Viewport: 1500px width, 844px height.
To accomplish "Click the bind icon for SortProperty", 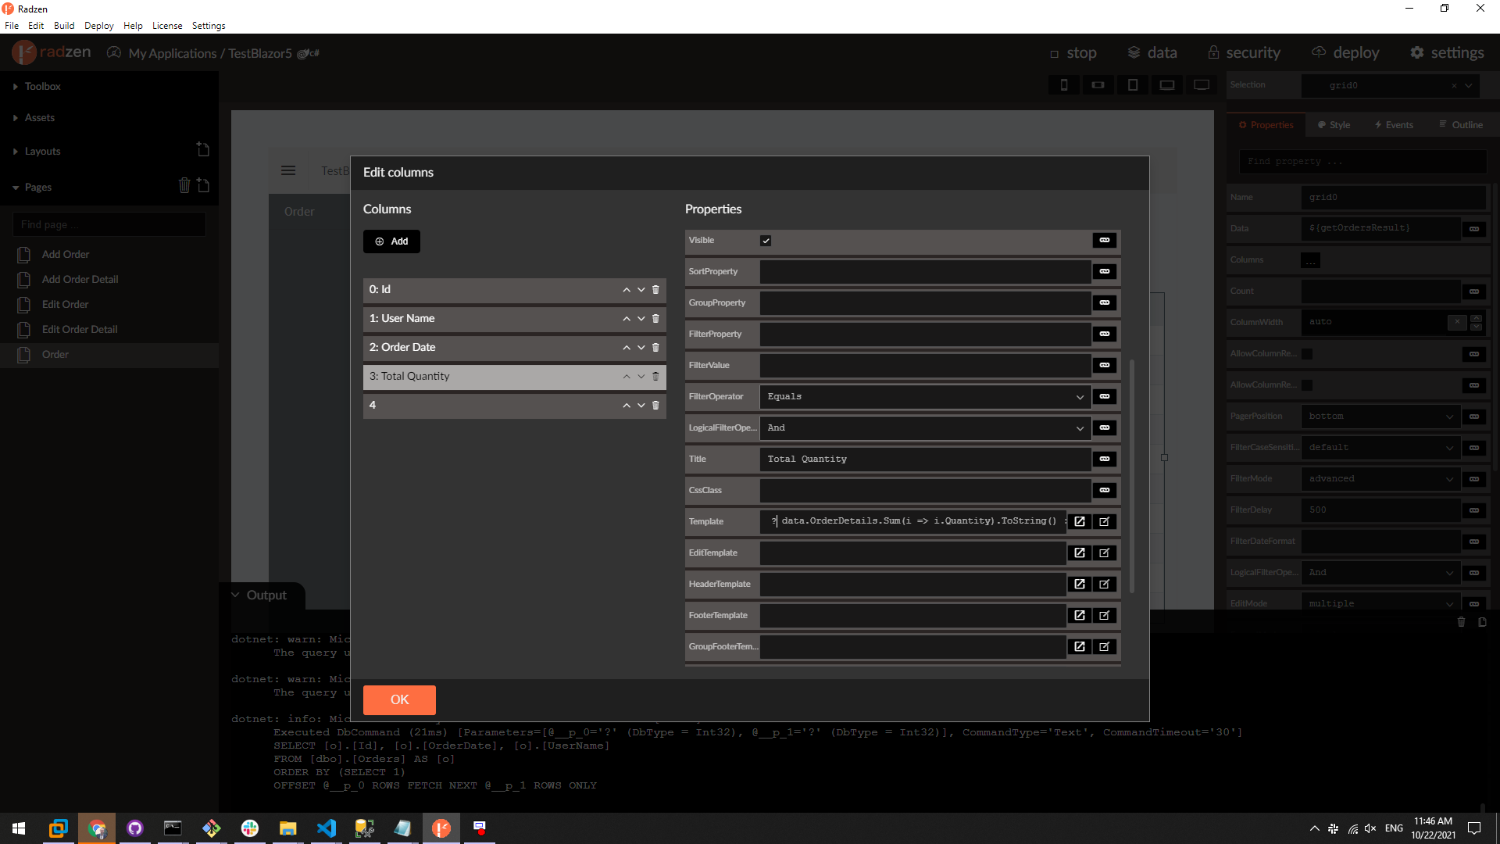I will (x=1105, y=271).
